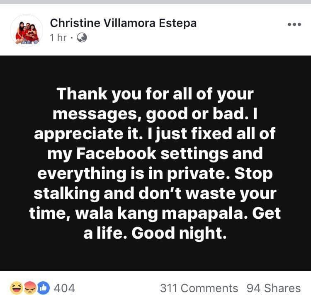Click the gray divider strip above the post
The image size is (311, 295).
click(x=155, y=2)
